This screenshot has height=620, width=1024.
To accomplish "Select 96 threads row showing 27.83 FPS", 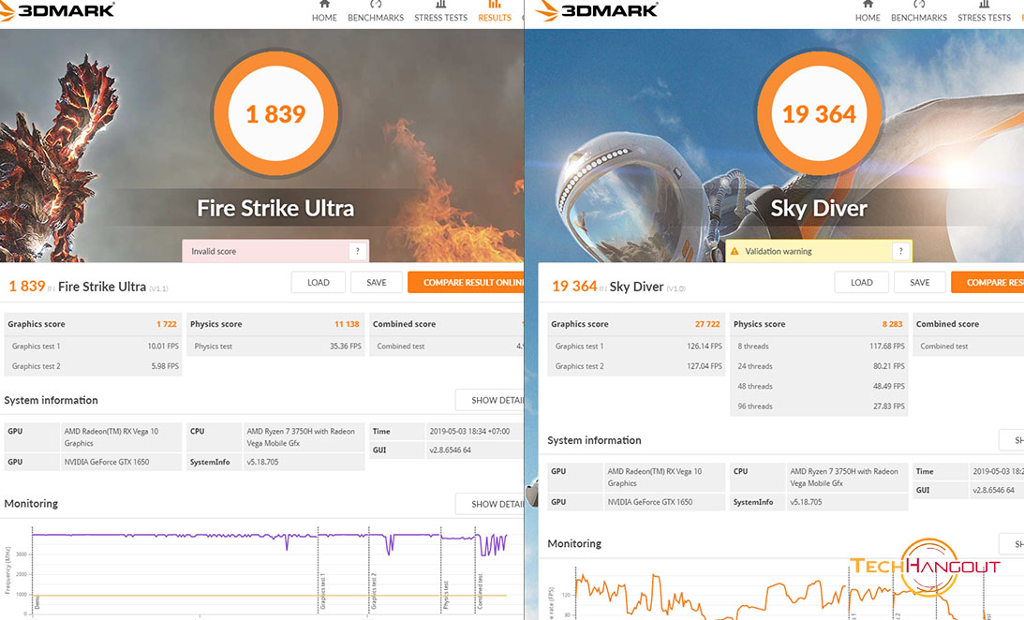I will 818,406.
